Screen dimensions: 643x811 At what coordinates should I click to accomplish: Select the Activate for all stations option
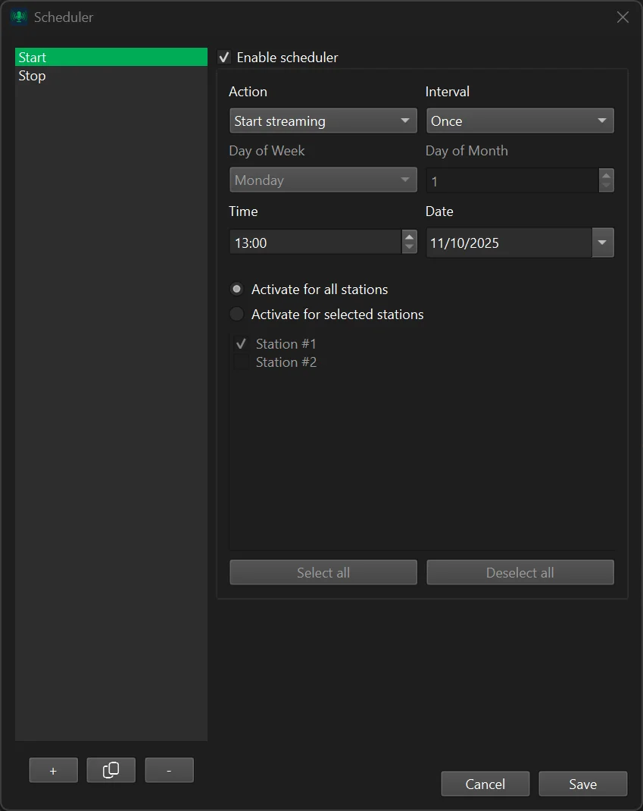pos(236,289)
